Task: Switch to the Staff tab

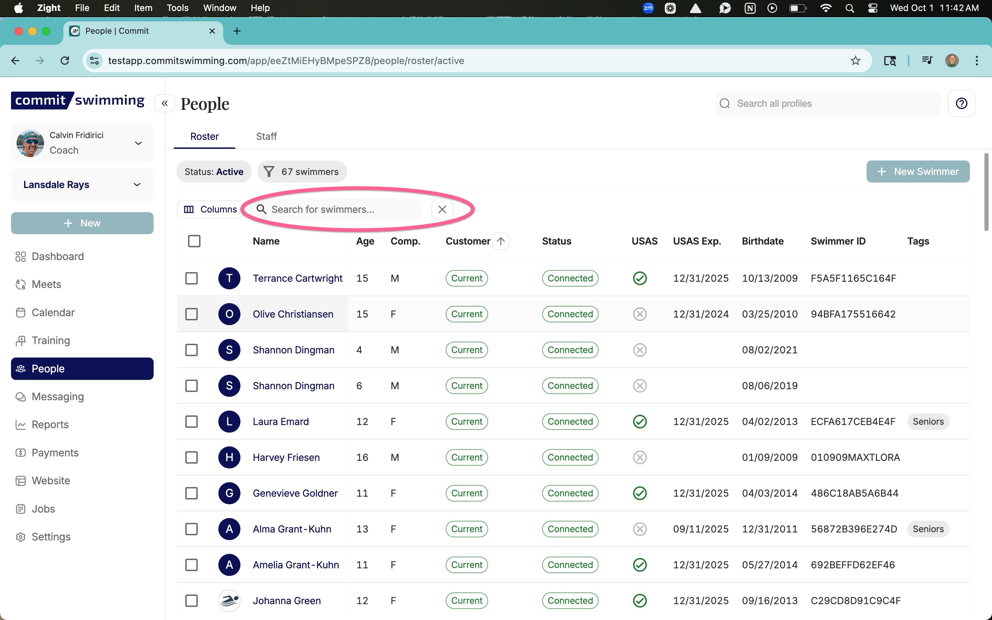Action: tap(266, 136)
